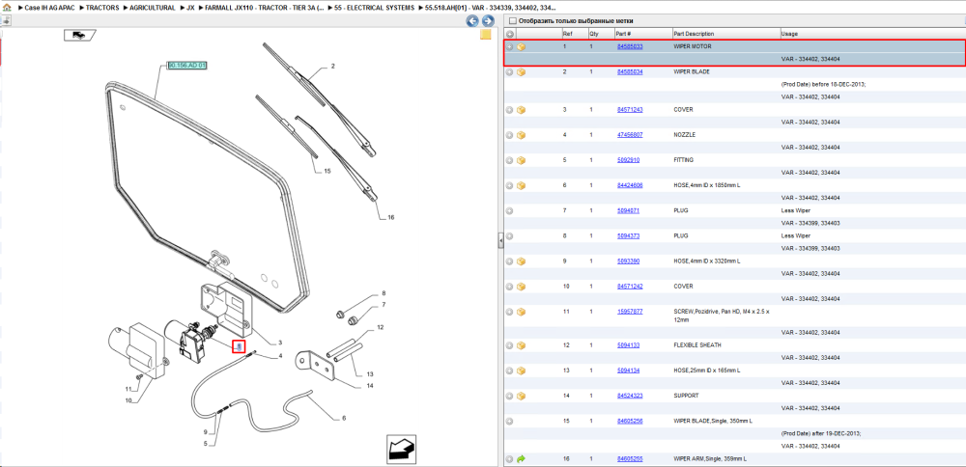Image resolution: width=966 pixels, height=467 pixels.
Task: Click the 90.156.AD 01 reference label in diagram
Action: point(187,65)
